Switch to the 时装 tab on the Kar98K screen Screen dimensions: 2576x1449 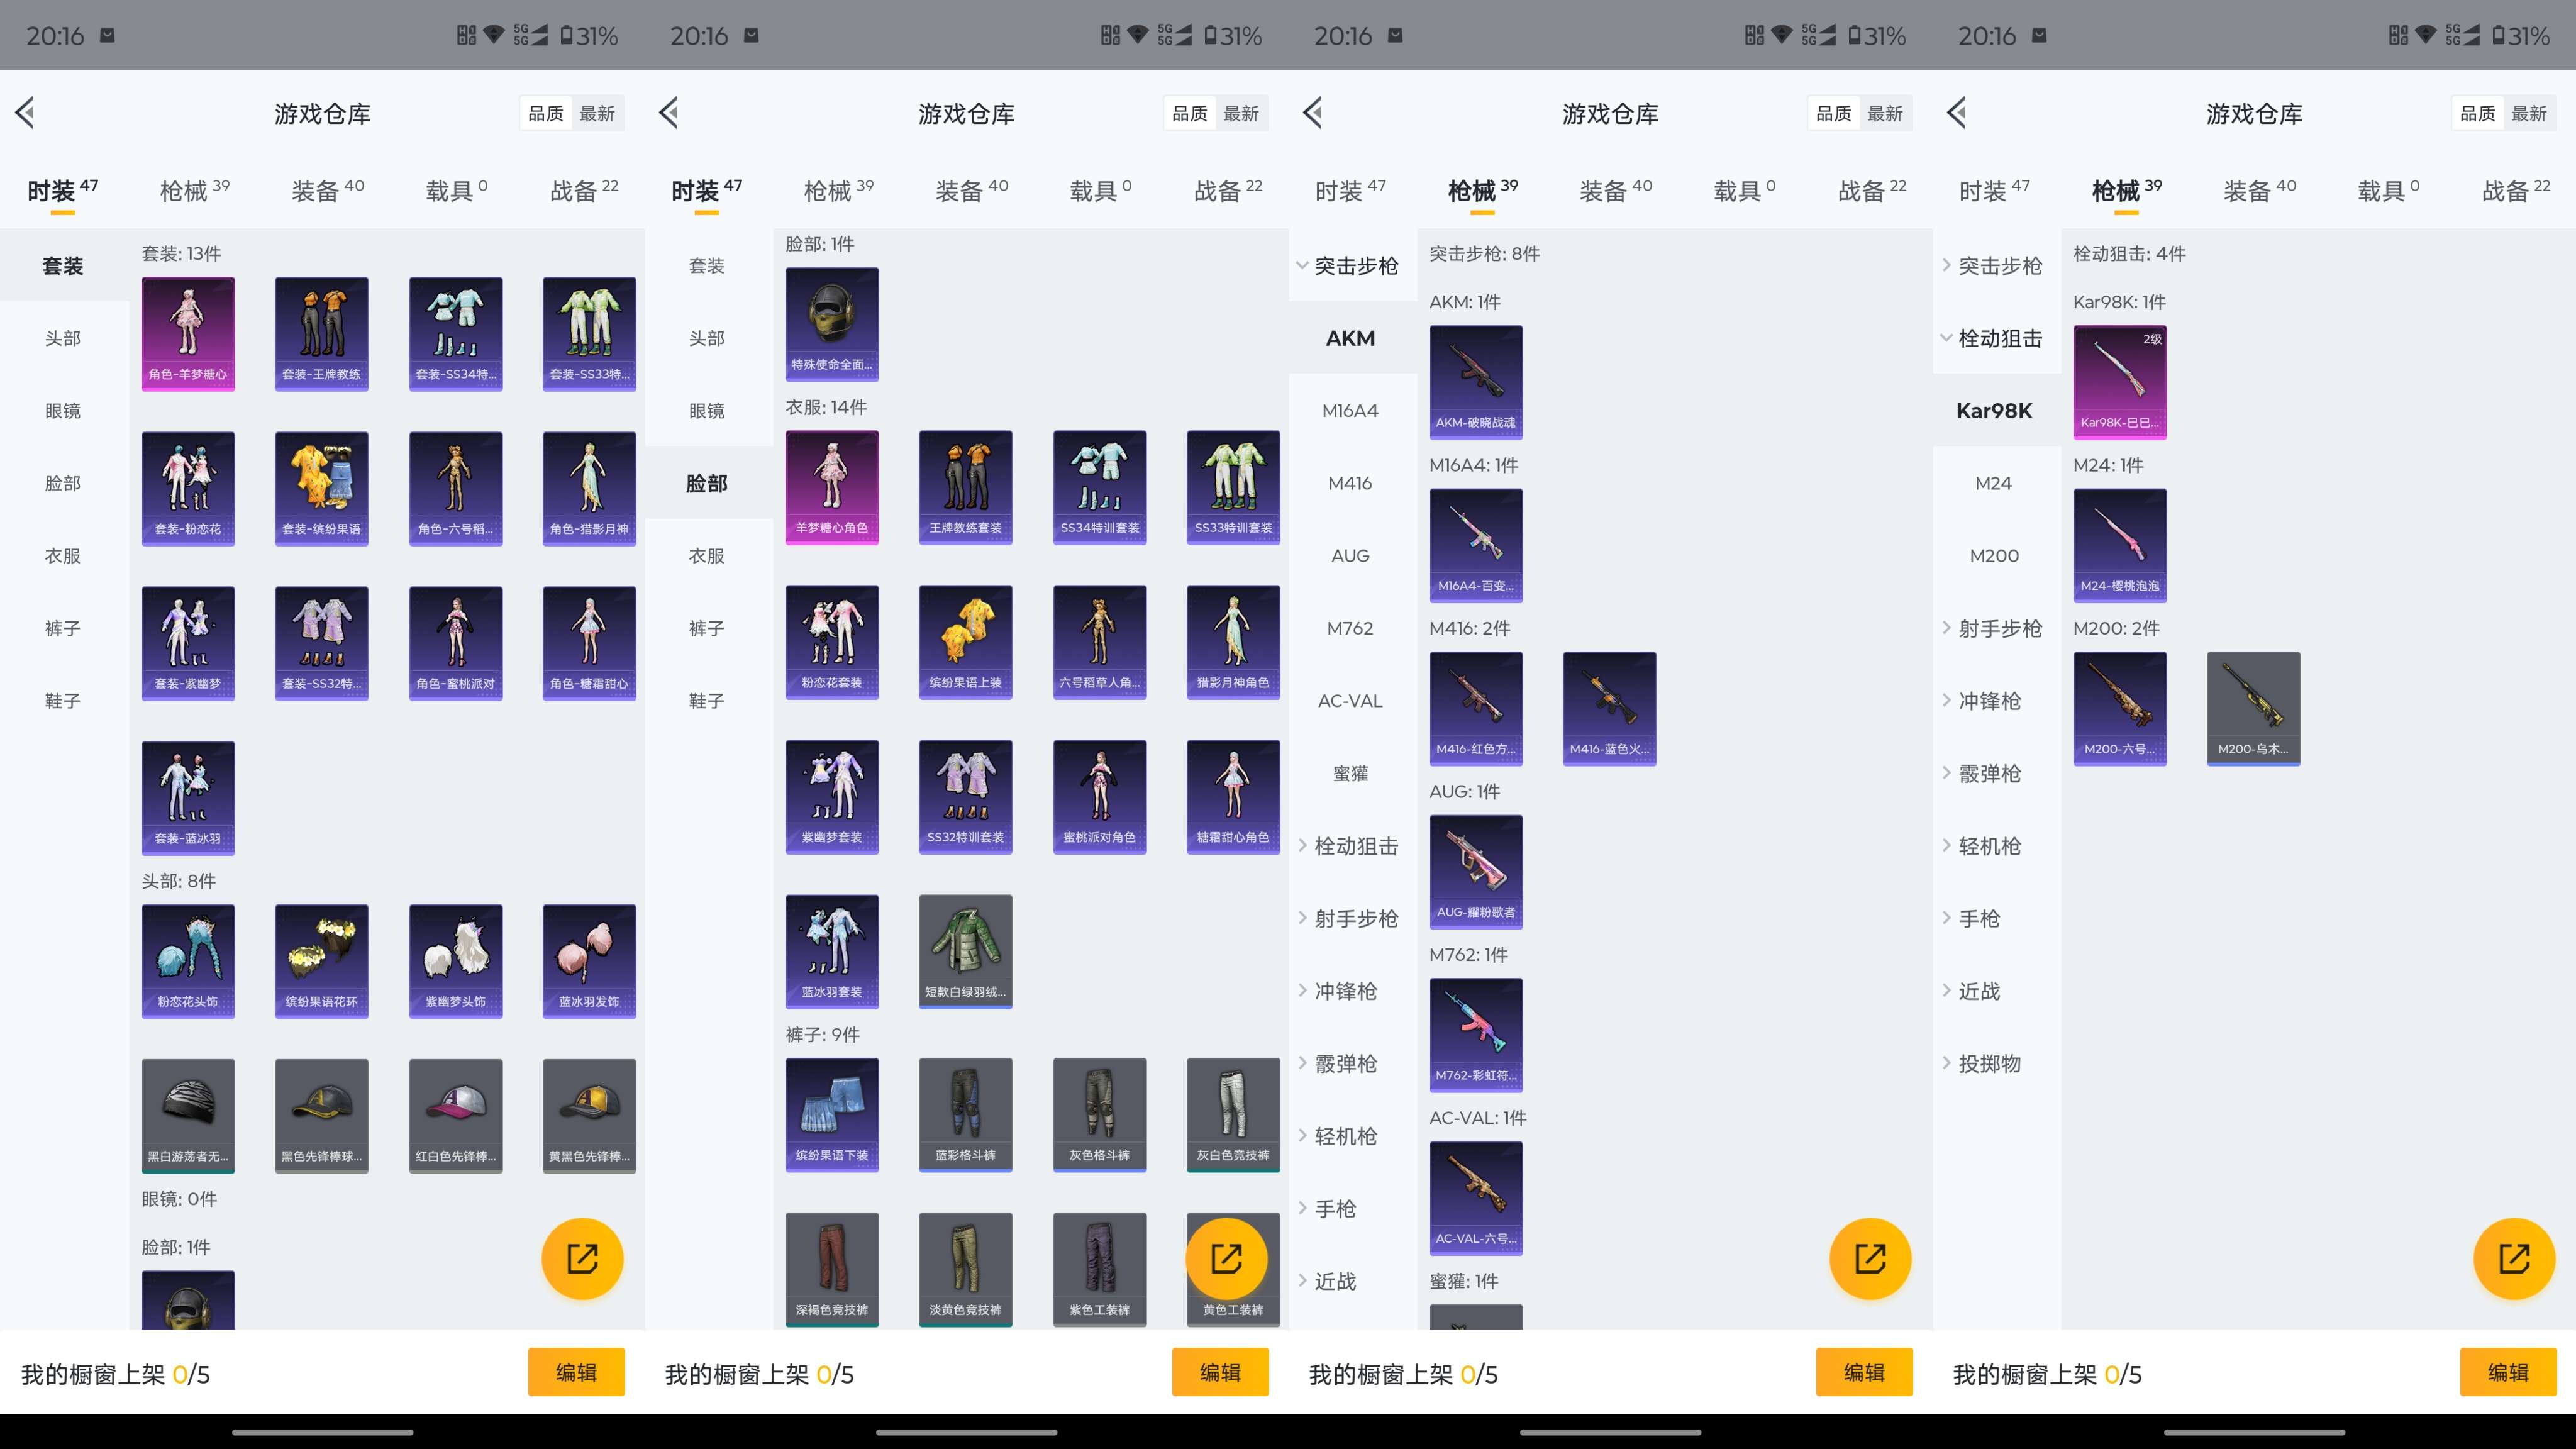point(1994,190)
